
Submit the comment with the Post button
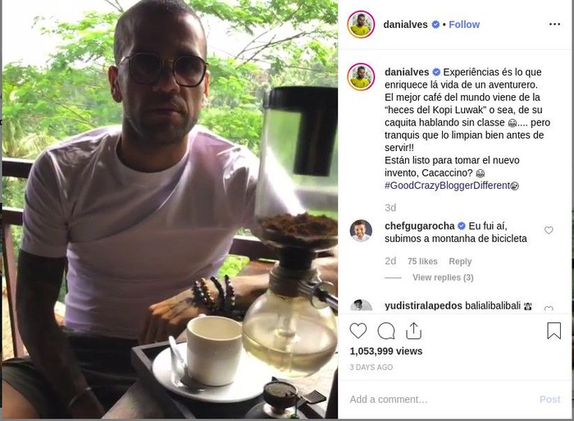click(550, 399)
